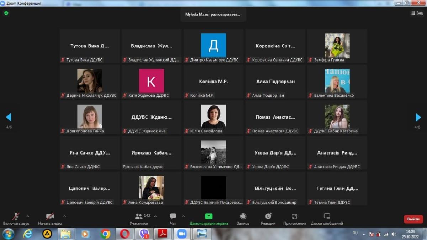427x240 pixels.
Task: Open the Реакции reactions menu
Action: click(268, 216)
